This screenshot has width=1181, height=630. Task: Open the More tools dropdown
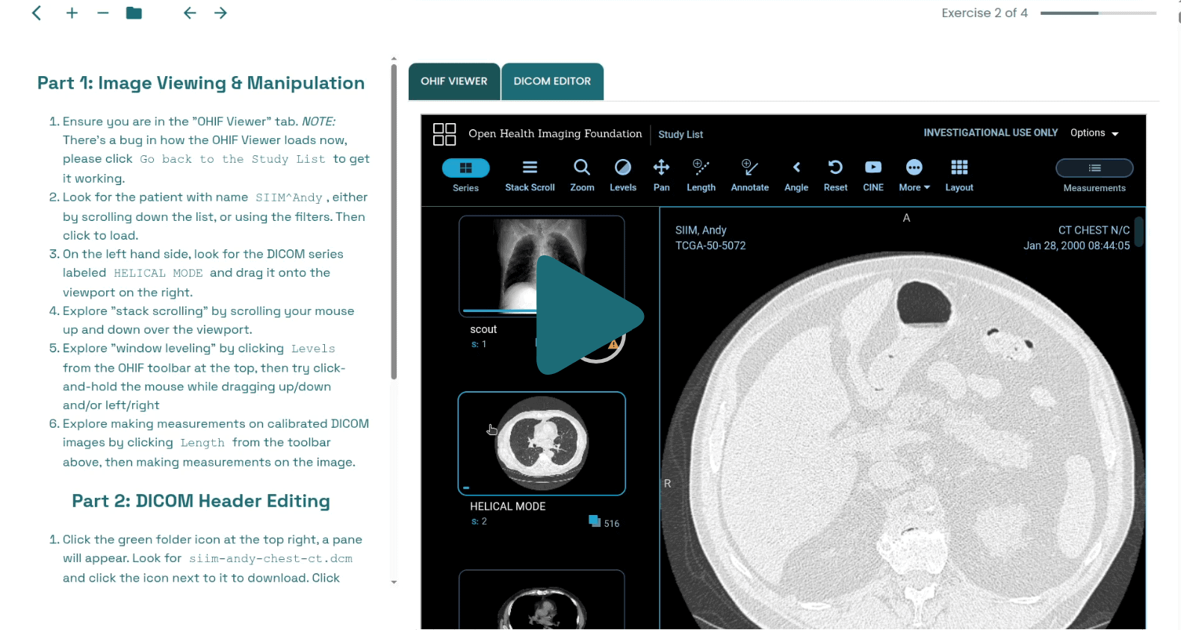(x=914, y=175)
